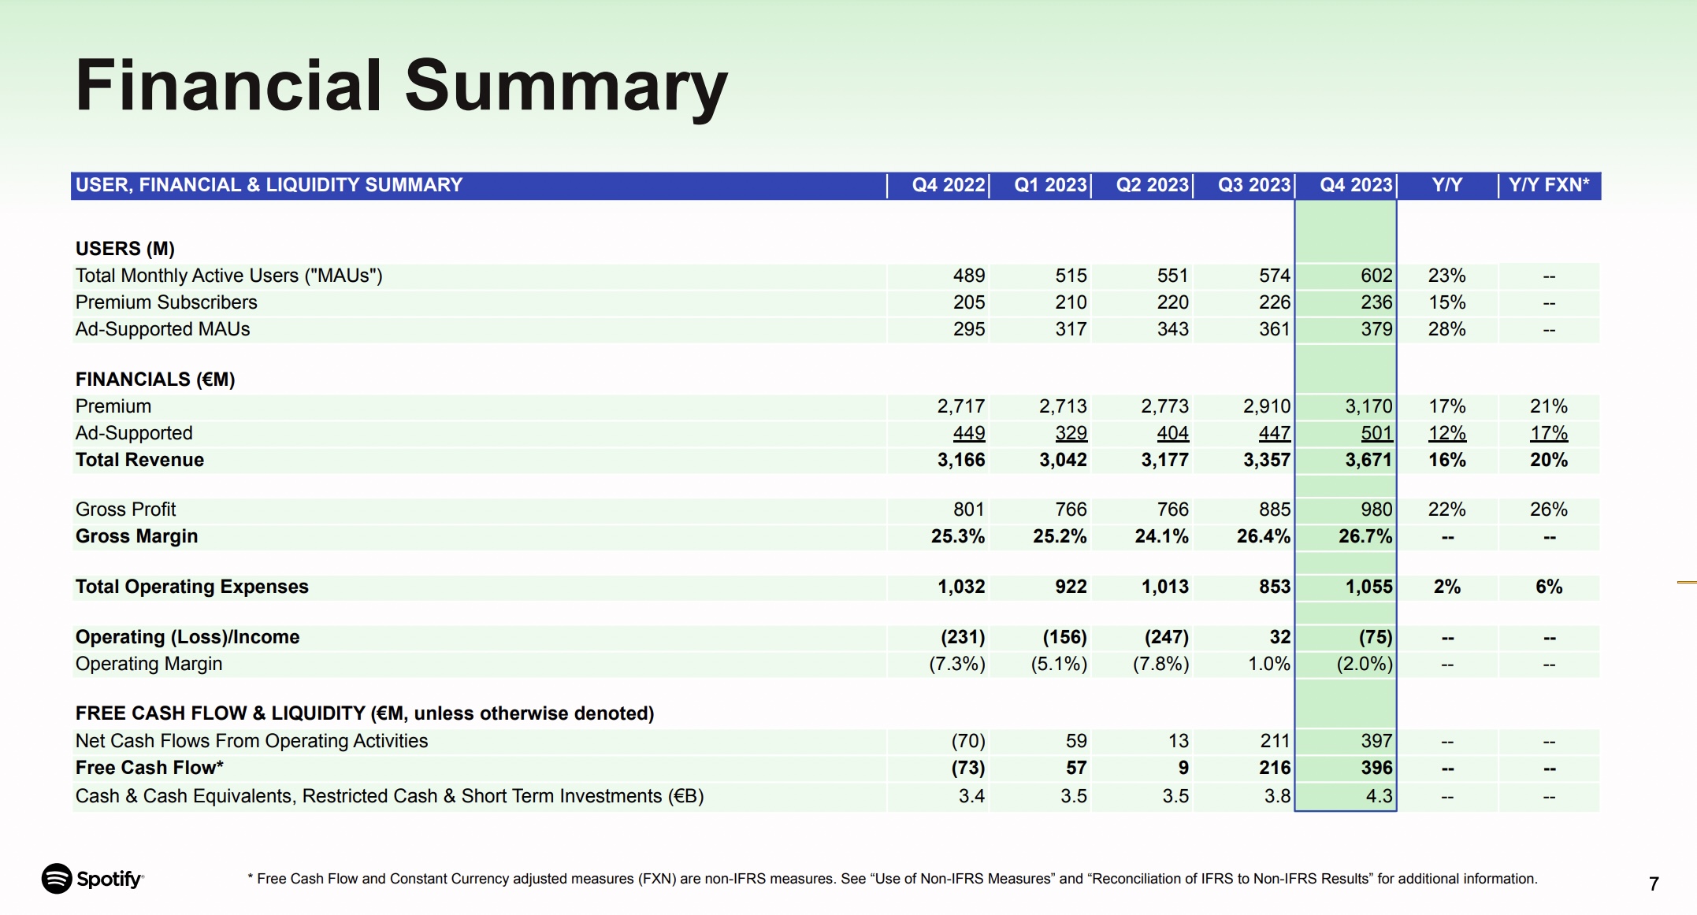
Task: Click the Q3 2023 Operating Income value 32
Action: (1280, 637)
